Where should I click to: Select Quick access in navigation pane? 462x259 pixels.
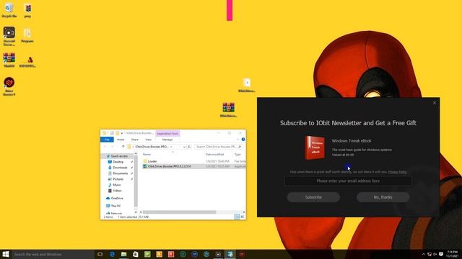coord(117,156)
